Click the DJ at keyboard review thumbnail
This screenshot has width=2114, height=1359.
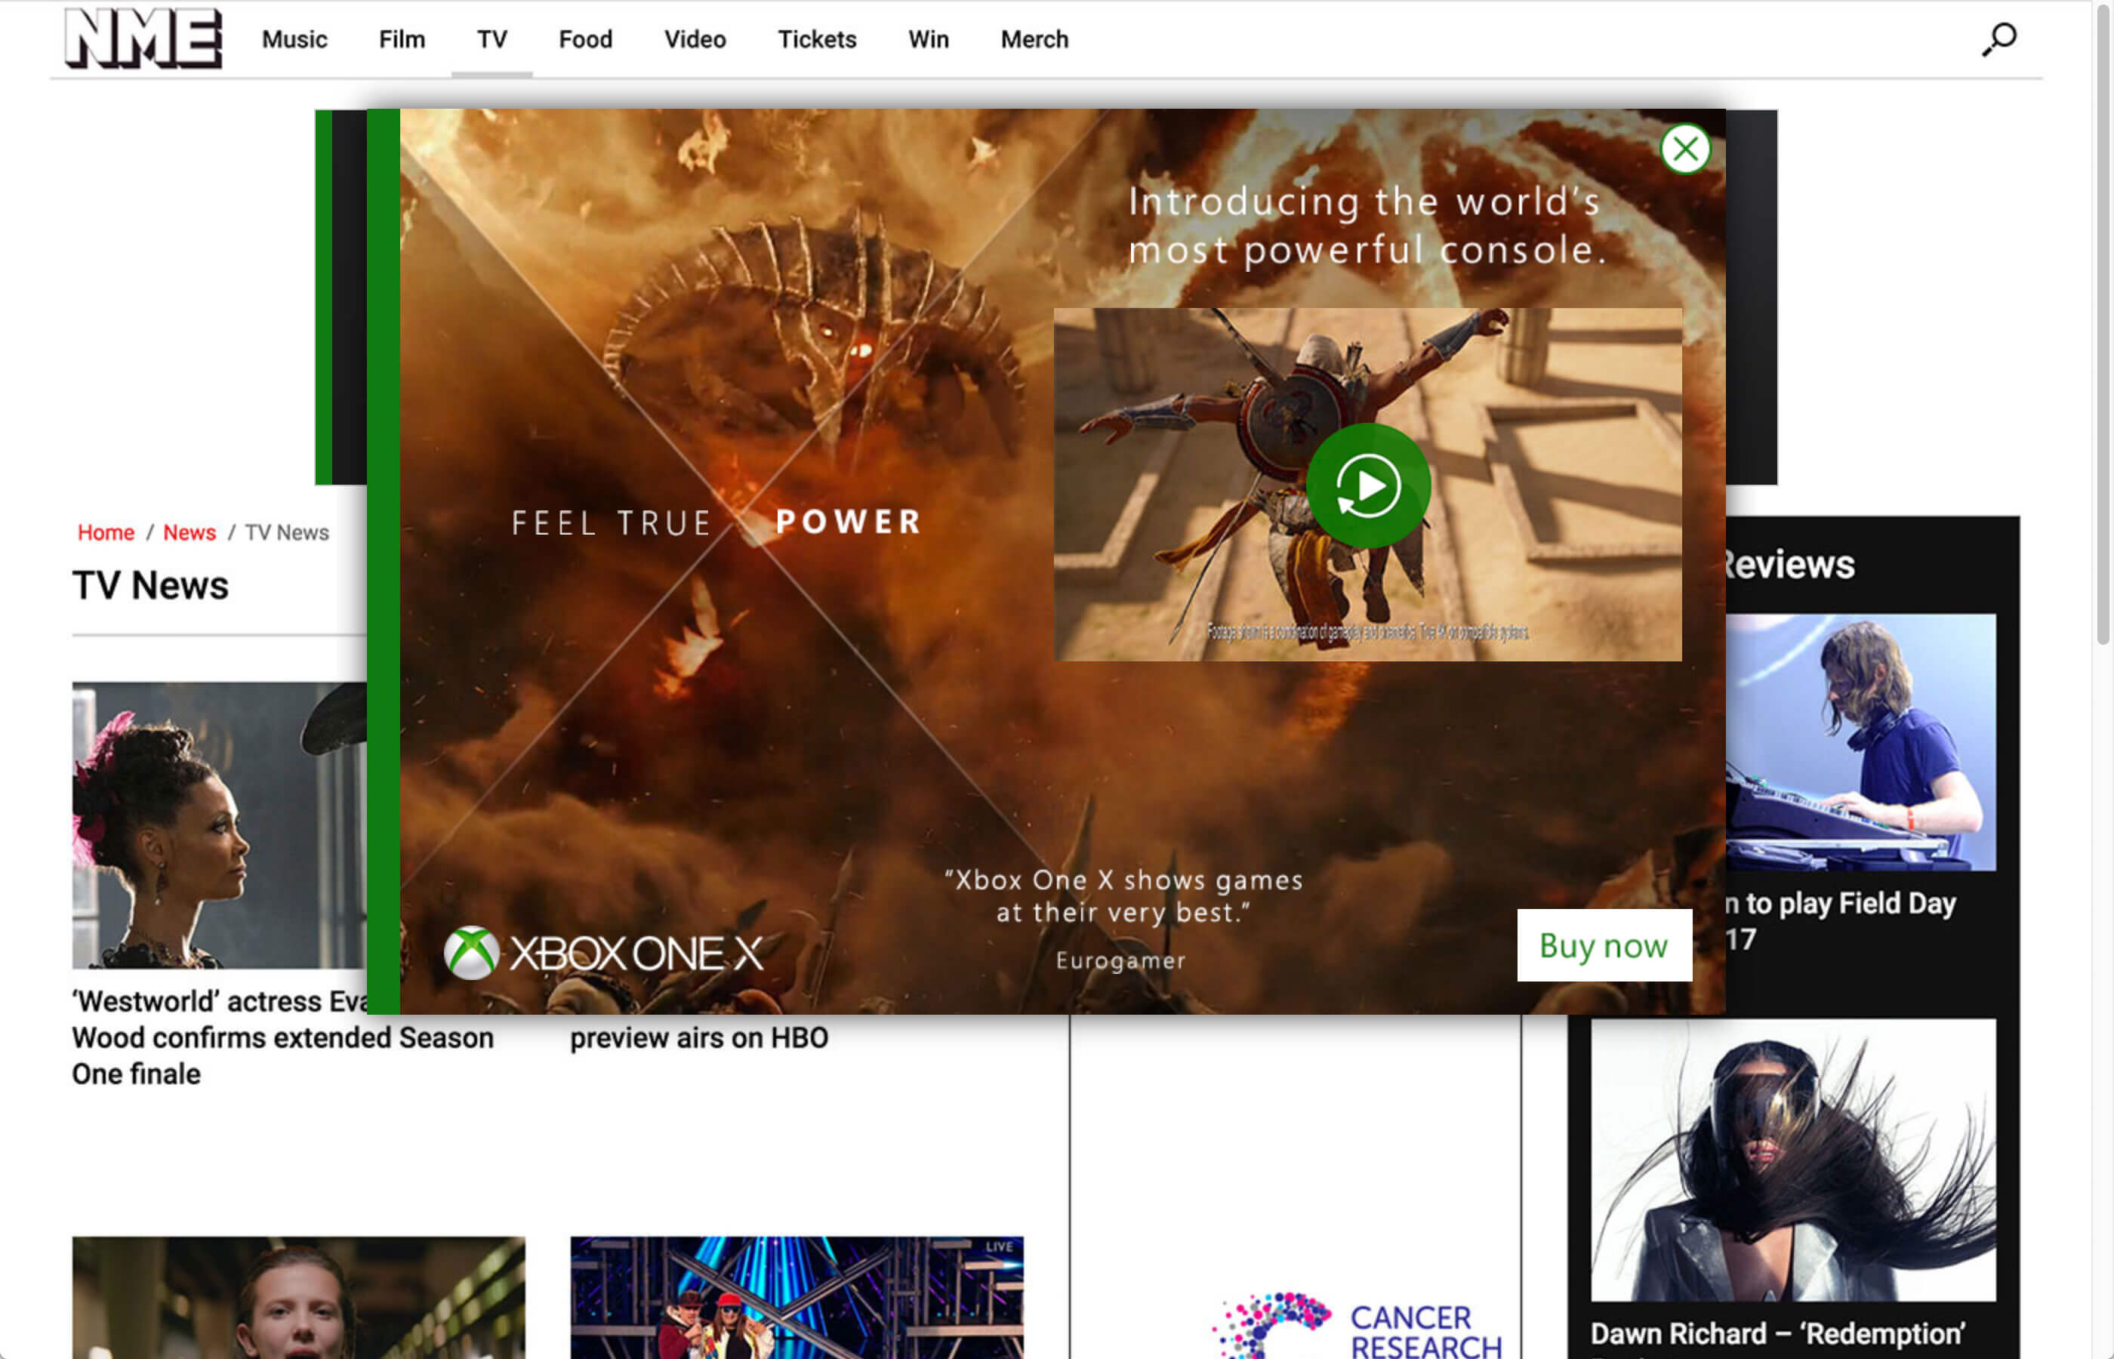[1860, 742]
